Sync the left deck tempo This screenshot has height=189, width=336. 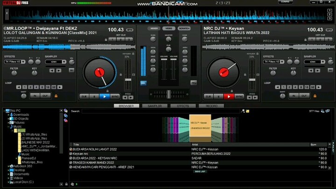115,97
